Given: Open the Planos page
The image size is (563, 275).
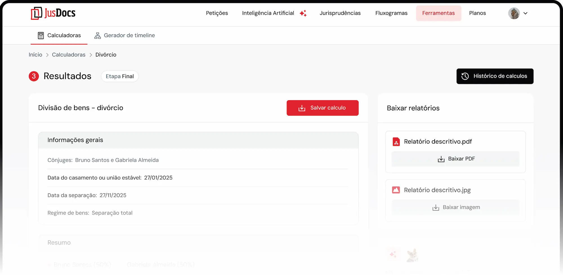Looking at the screenshot, I should click(x=477, y=13).
